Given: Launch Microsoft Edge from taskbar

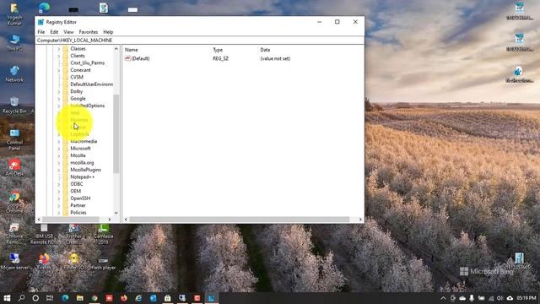Looking at the screenshot, I should click(x=65, y=298).
